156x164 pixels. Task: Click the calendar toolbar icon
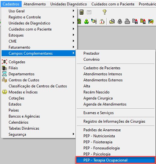click(x=89, y=12)
